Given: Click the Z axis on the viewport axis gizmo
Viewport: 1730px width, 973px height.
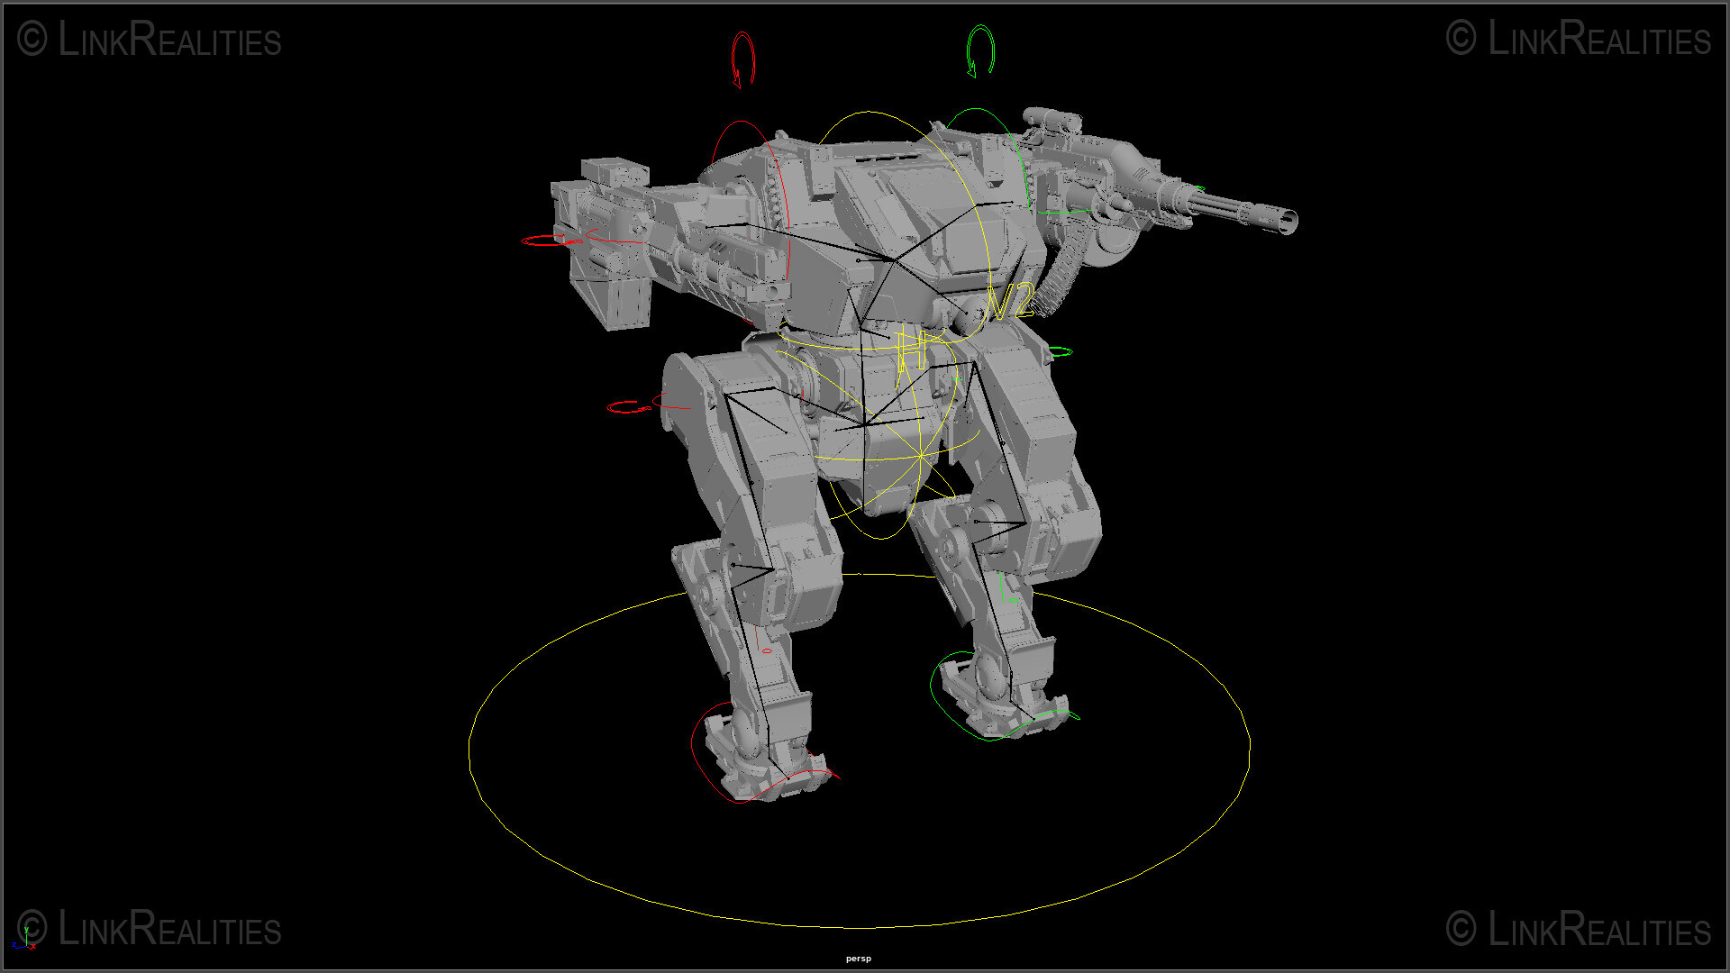Looking at the screenshot, I should pyautogui.click(x=14, y=943).
